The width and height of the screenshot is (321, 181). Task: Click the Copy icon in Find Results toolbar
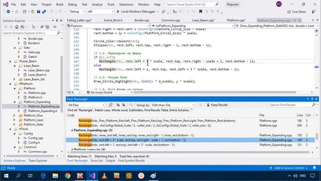click(x=110, y=105)
